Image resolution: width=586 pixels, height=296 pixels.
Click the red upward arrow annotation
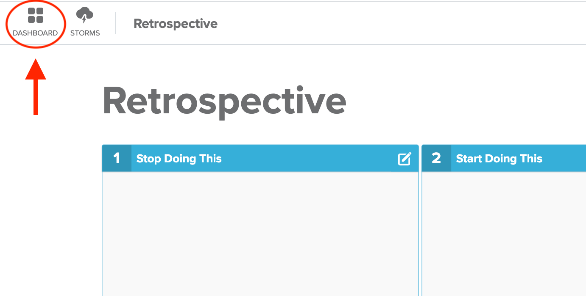click(36, 87)
